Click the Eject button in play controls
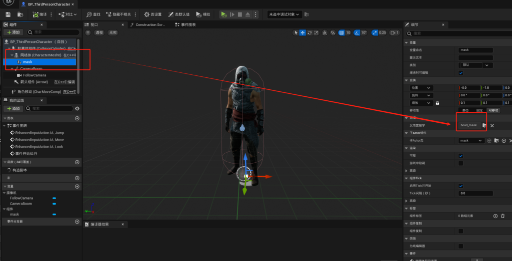 [247, 14]
